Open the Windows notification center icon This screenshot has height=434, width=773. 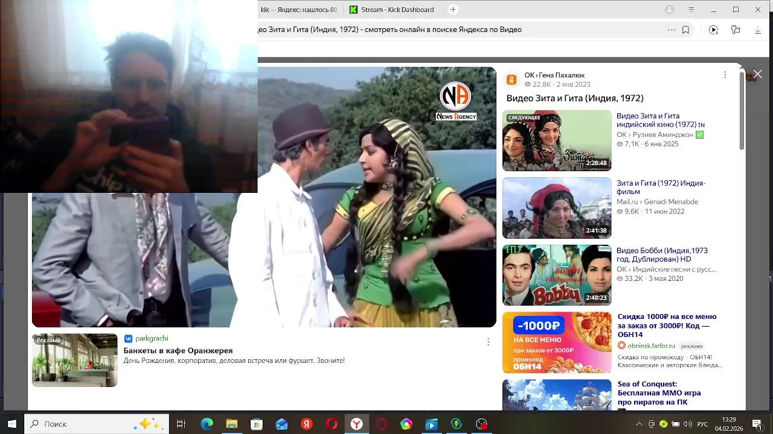[757, 424]
